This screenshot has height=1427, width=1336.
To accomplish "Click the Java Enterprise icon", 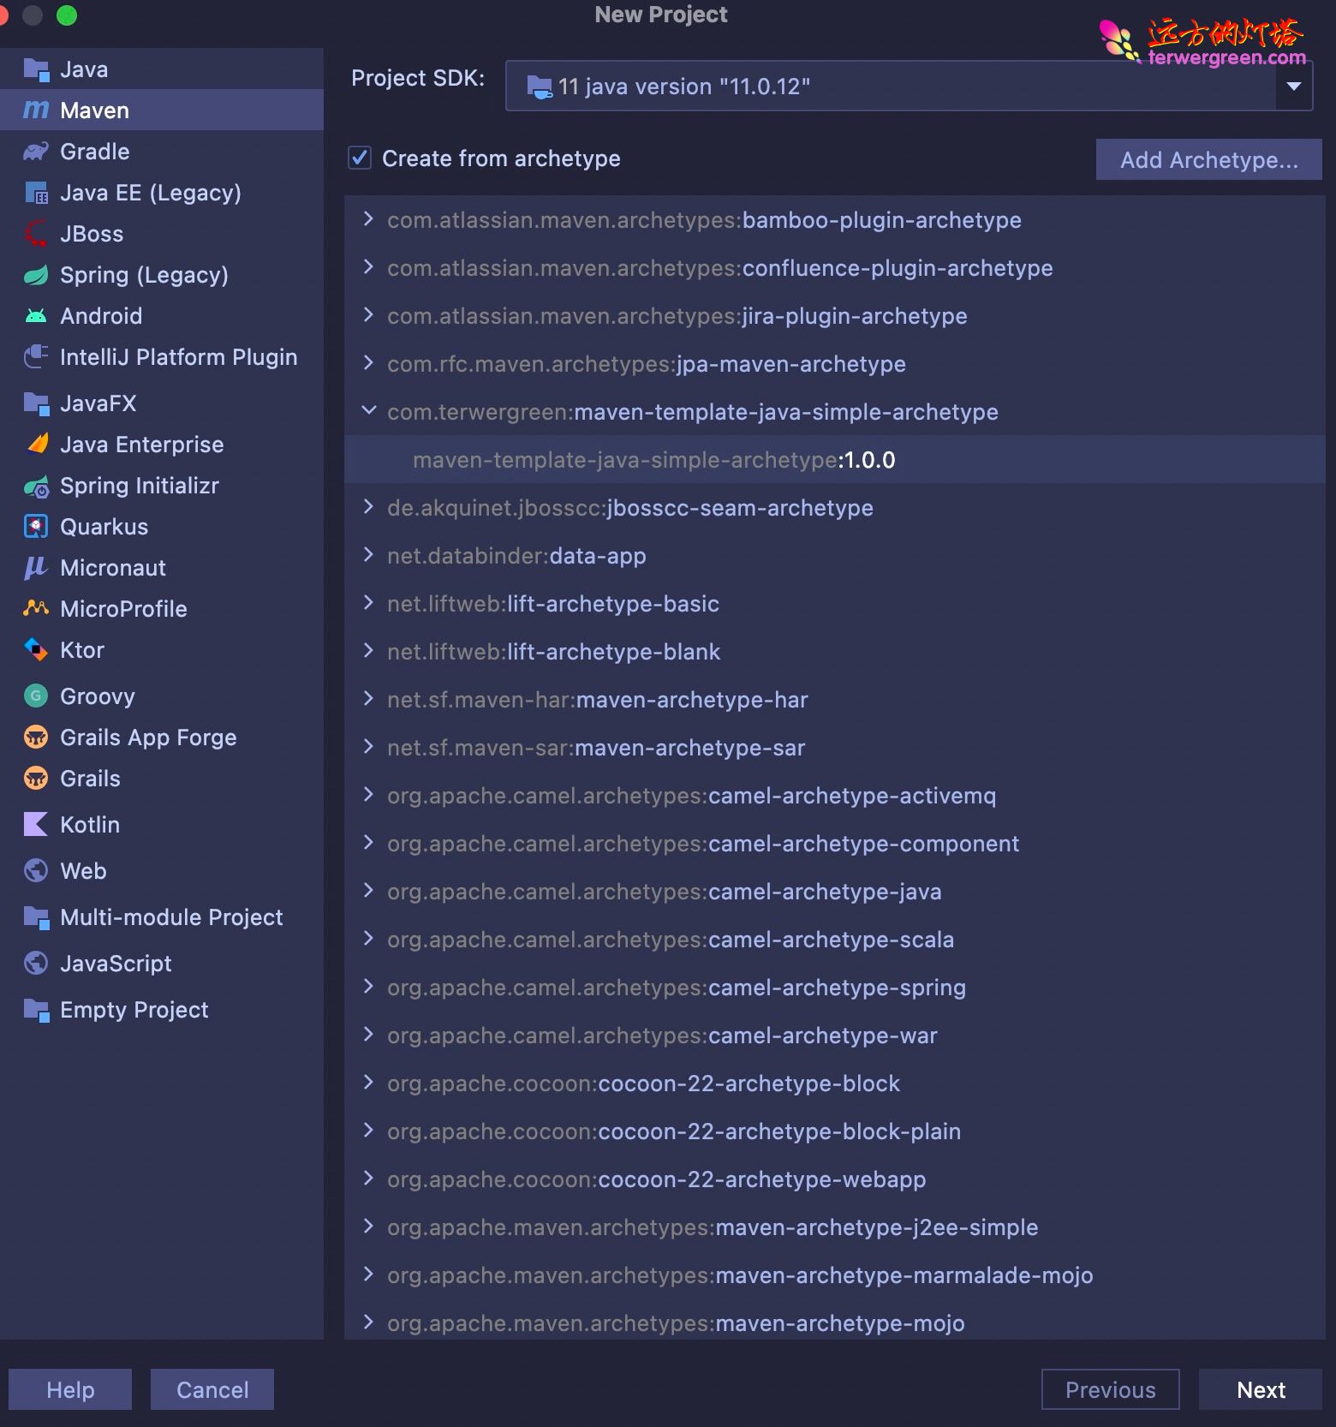I will point(38,444).
